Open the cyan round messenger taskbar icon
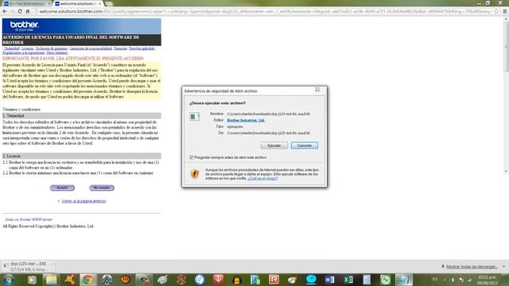Viewport: 509px width, 286px height. click(x=311, y=280)
